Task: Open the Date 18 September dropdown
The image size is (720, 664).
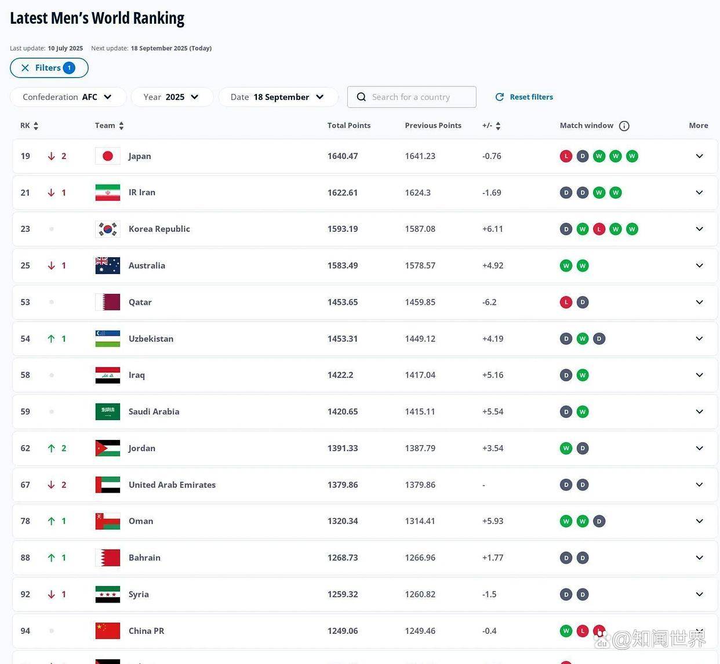Action: tap(278, 97)
